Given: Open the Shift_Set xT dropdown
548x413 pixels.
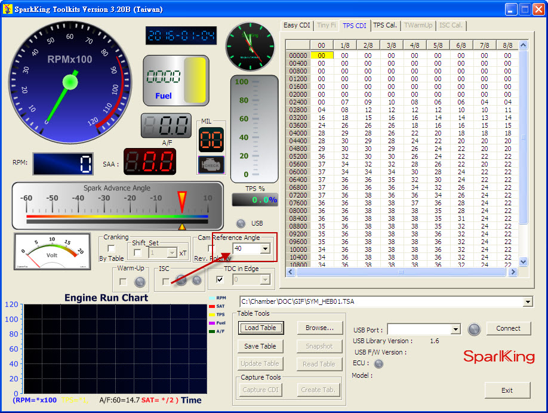Looking at the screenshot, I should pos(172,253).
